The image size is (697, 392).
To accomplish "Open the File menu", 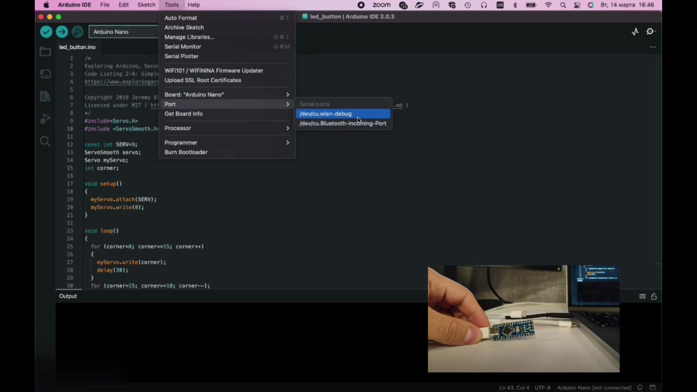I will (105, 5).
